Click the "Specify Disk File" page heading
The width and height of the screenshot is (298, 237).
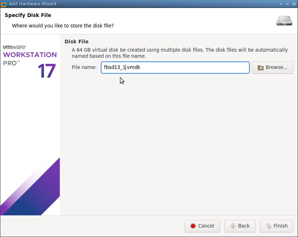(x=28, y=15)
